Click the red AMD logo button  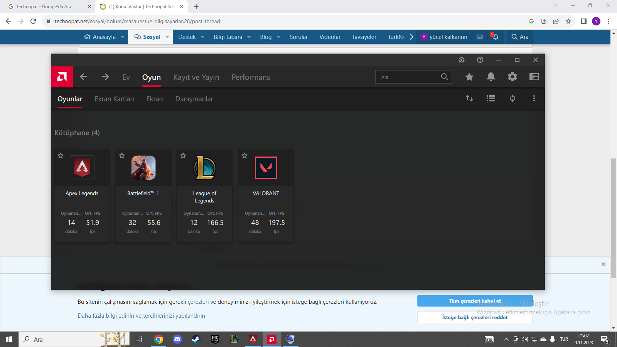(x=62, y=77)
